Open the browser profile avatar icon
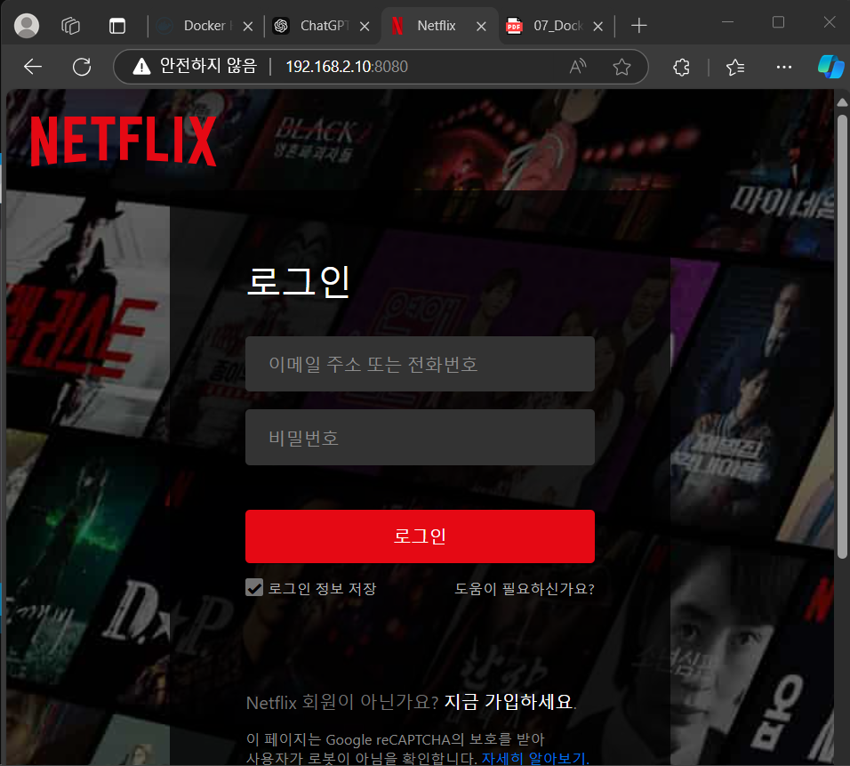Viewport: 850px width, 766px height. [x=27, y=26]
